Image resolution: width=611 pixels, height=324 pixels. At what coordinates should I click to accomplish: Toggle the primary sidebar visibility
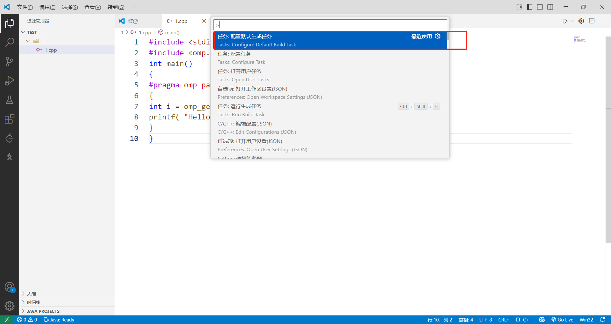529,7
